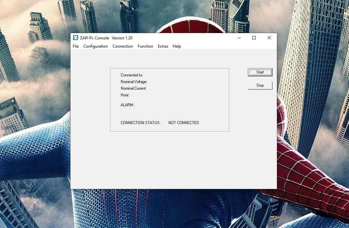349x228 pixels.
Task: Maximize the ZAPI Pc Console window
Action: [254, 38]
